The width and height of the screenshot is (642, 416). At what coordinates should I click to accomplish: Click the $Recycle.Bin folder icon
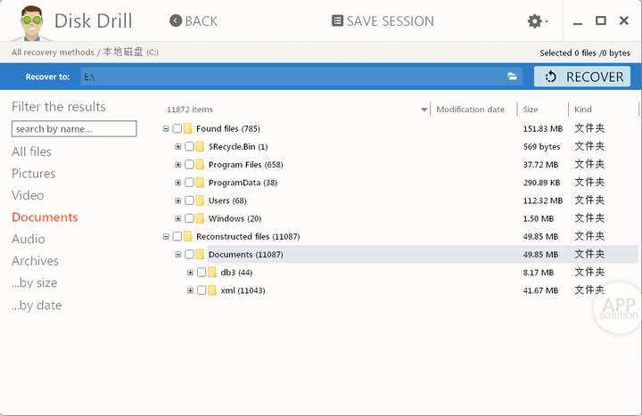(x=201, y=146)
